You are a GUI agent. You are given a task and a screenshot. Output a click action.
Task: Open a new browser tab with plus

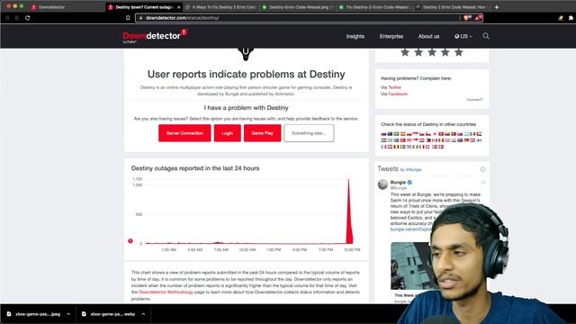pyautogui.click(x=497, y=7)
